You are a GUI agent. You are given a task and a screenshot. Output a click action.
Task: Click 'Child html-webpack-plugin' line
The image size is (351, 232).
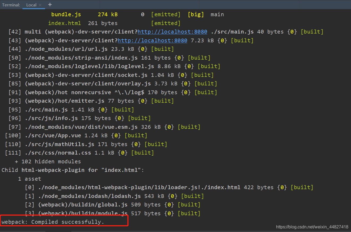73,170
